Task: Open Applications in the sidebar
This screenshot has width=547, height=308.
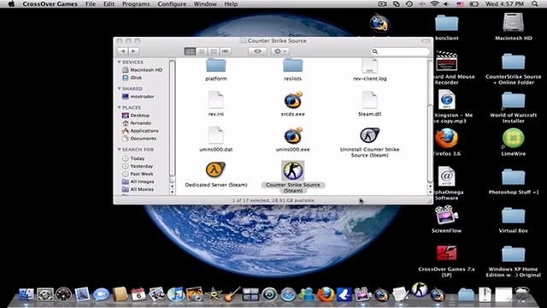Action: [140, 131]
